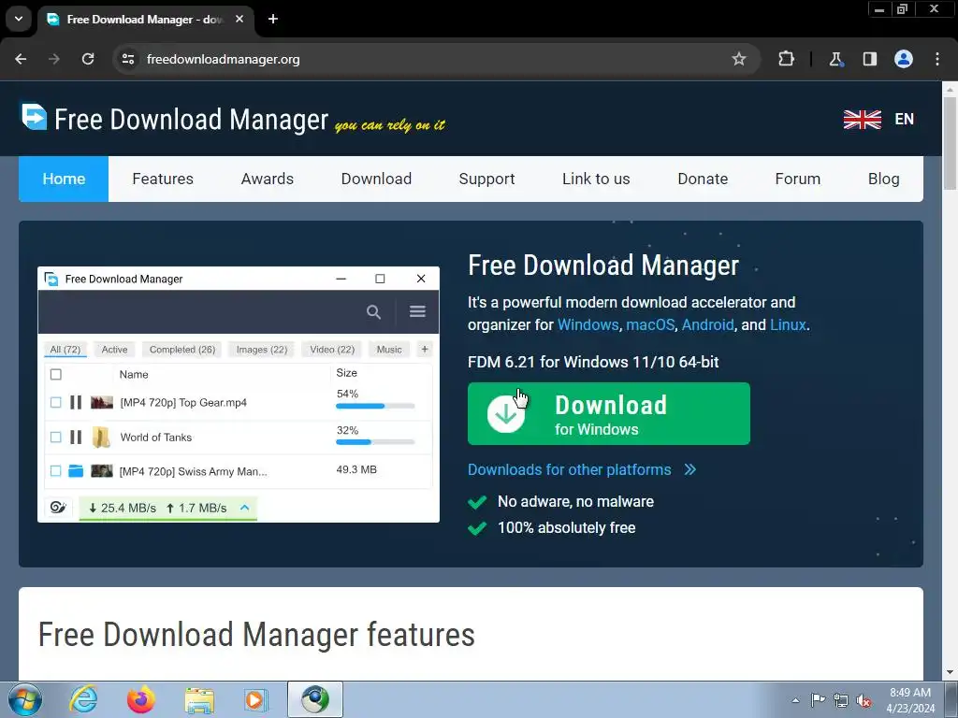
Task: Click the plus add-filter button
Action: 425,349
